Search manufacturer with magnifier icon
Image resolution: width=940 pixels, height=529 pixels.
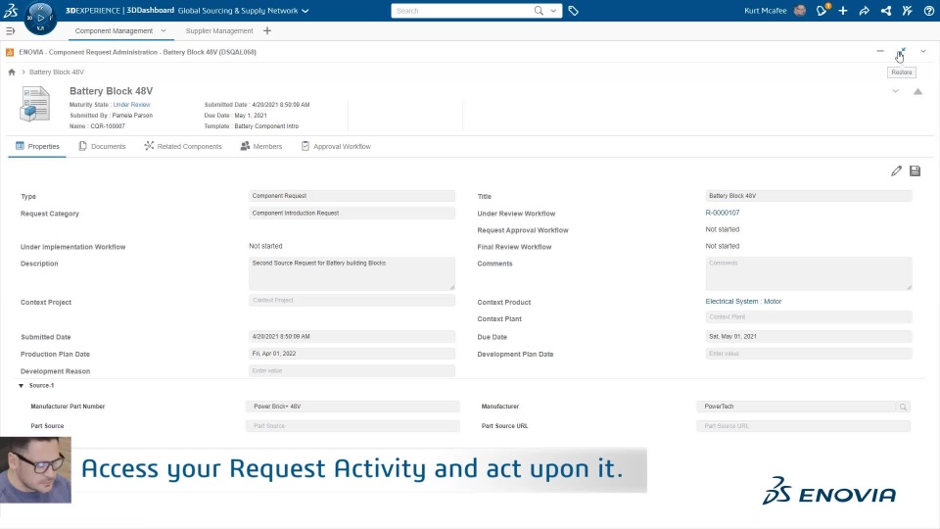pos(903,407)
